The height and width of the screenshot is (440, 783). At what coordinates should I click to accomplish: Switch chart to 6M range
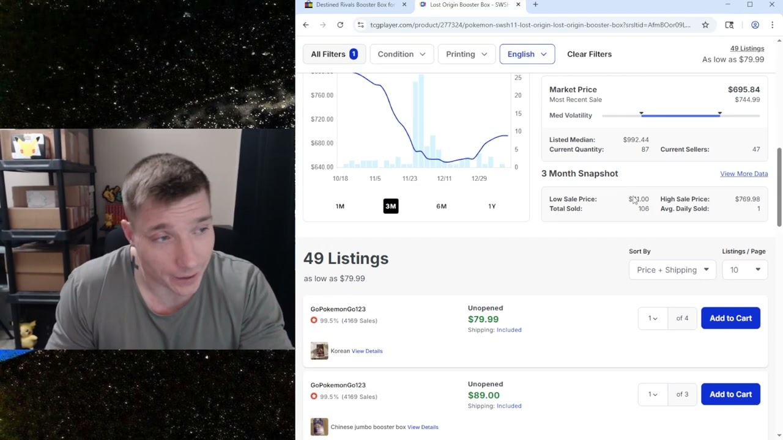point(441,206)
